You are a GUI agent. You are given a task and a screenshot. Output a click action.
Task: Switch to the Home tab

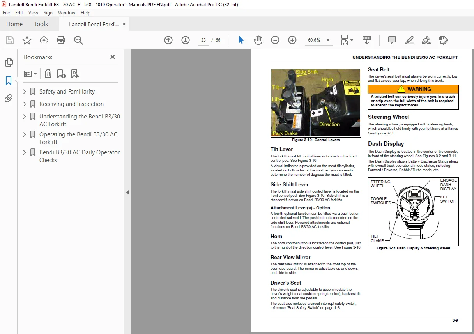pyautogui.click(x=14, y=24)
